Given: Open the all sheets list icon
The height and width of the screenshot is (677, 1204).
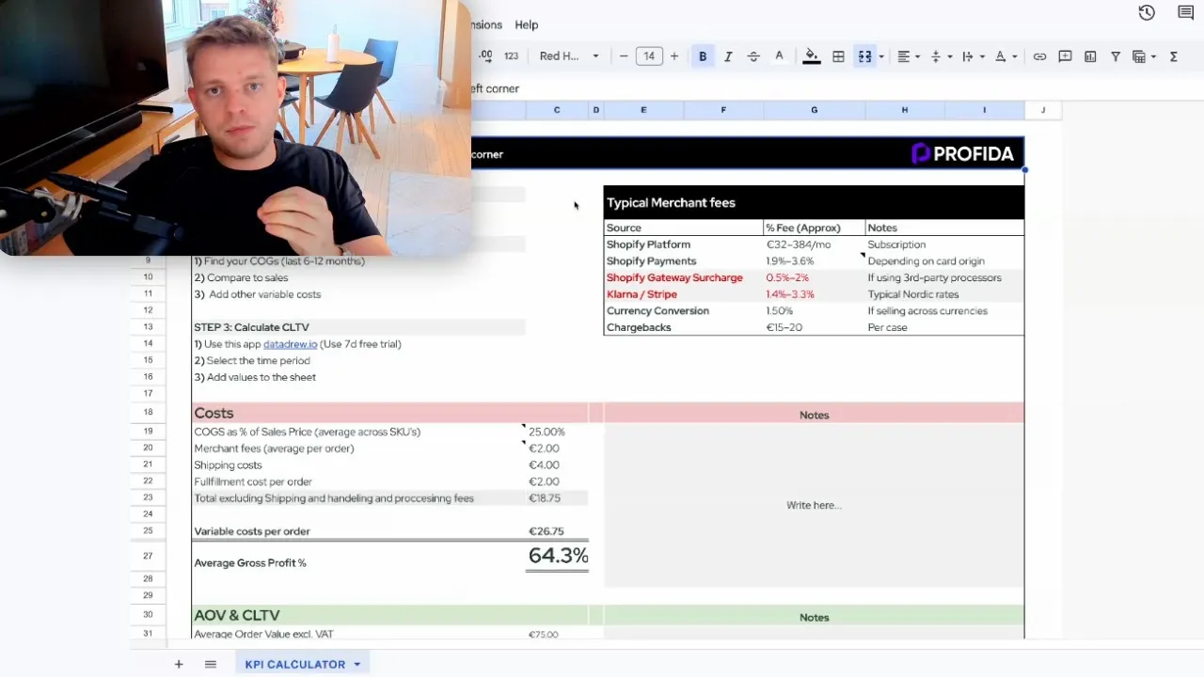Looking at the screenshot, I should pos(210,664).
